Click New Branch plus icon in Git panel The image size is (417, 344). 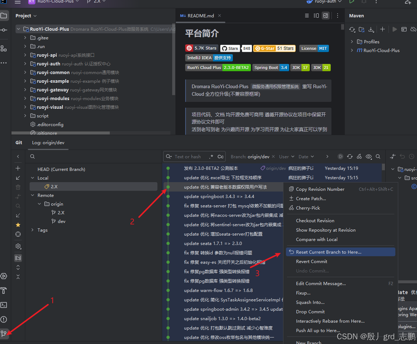18,168
